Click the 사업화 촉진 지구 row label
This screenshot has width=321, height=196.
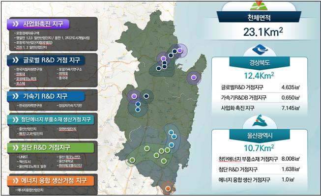[x=237, y=108]
